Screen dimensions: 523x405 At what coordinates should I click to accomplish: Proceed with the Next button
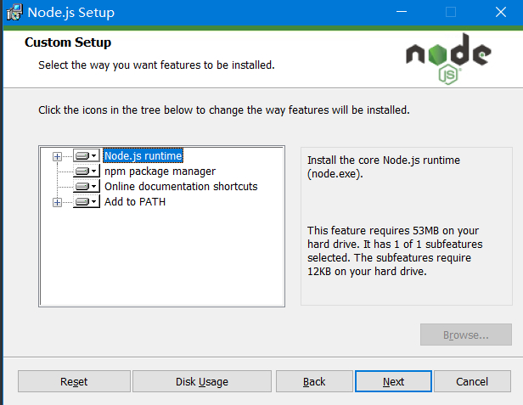tap(393, 381)
